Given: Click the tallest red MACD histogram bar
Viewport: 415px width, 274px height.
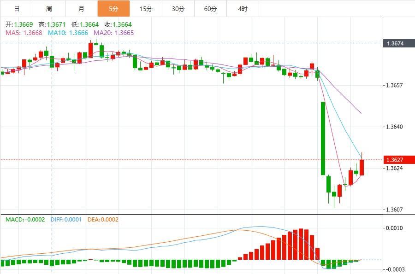Looking at the screenshot, I should coord(301,244).
